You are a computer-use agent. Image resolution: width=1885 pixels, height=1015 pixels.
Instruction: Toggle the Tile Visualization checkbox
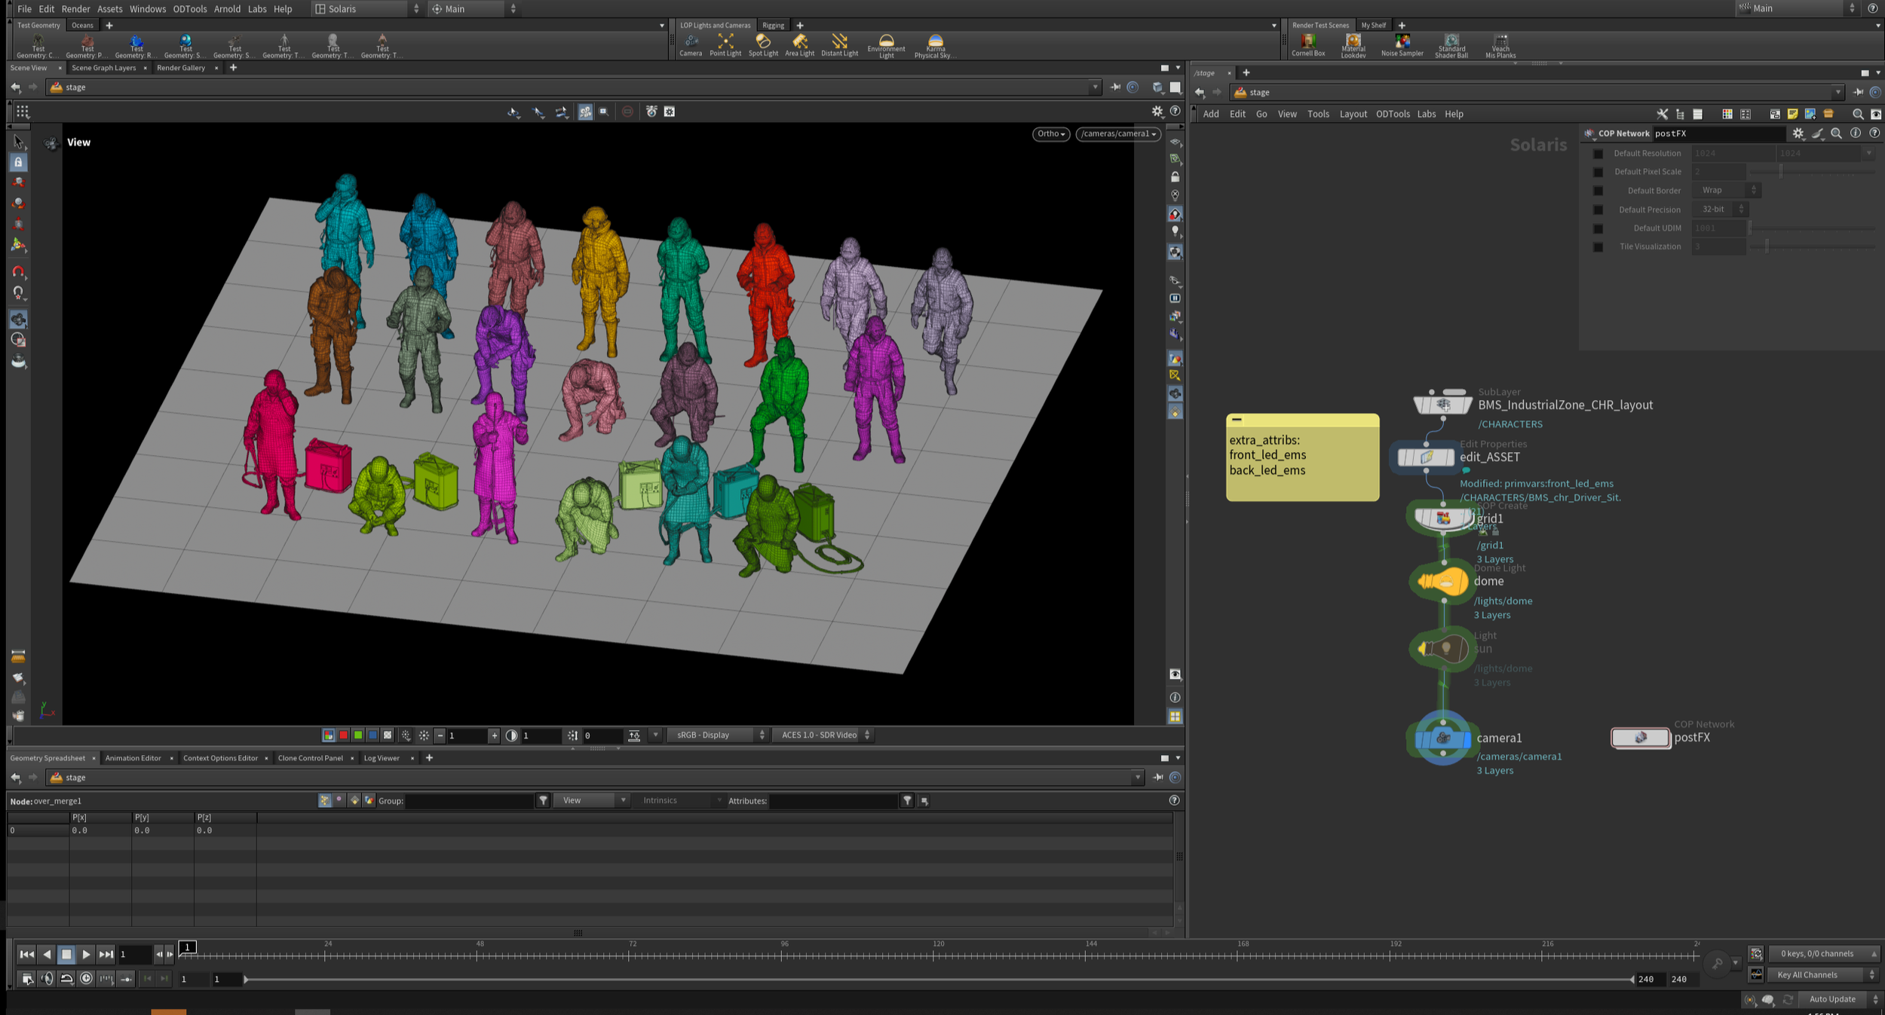coord(1598,247)
